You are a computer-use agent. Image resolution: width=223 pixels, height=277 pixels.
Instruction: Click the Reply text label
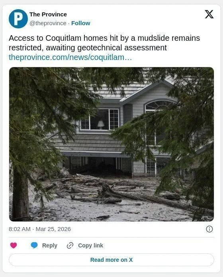[x=50, y=245]
